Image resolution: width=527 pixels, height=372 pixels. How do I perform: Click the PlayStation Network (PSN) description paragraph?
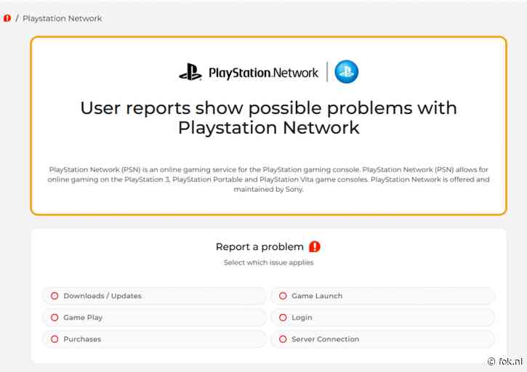point(268,179)
